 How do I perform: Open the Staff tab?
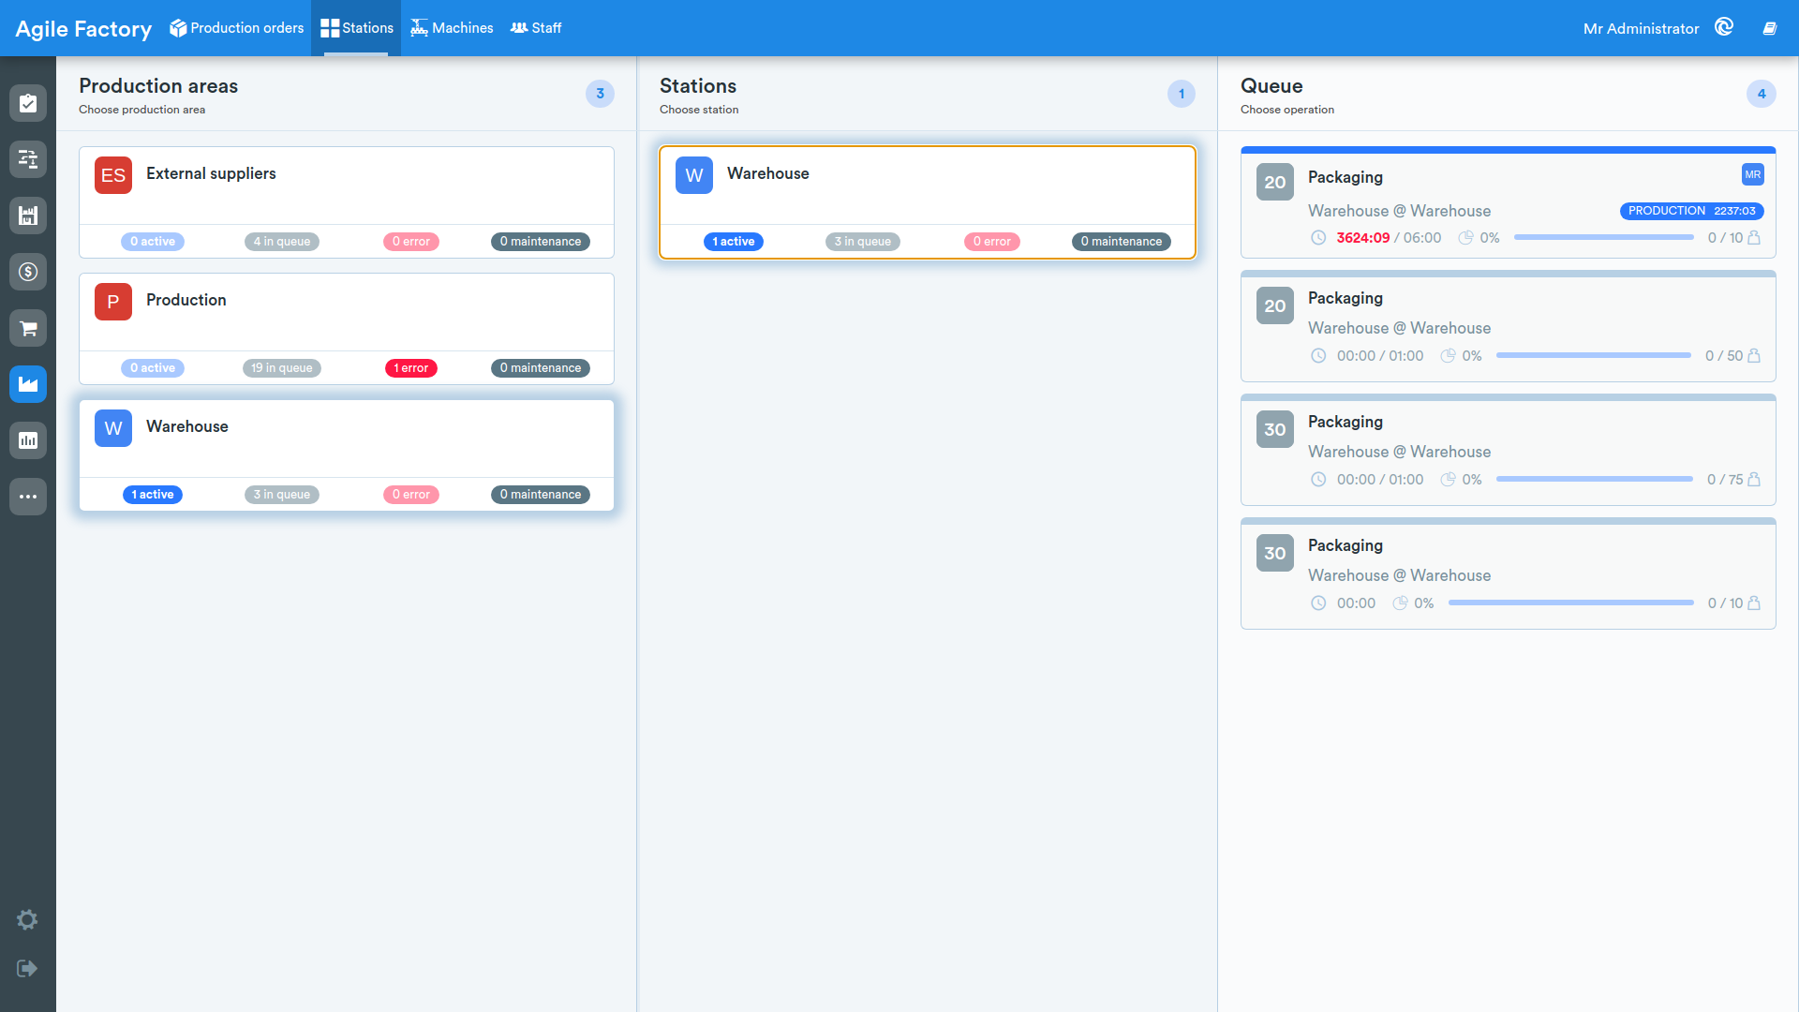click(536, 28)
